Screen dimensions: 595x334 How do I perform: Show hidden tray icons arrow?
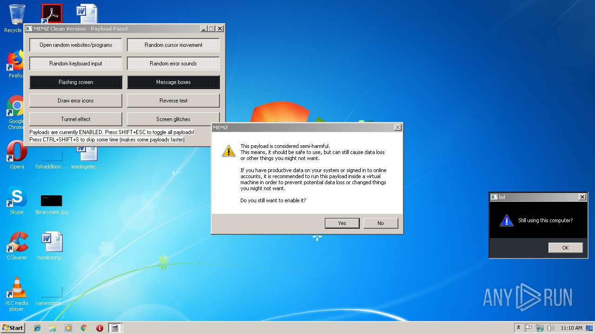[x=518, y=328]
